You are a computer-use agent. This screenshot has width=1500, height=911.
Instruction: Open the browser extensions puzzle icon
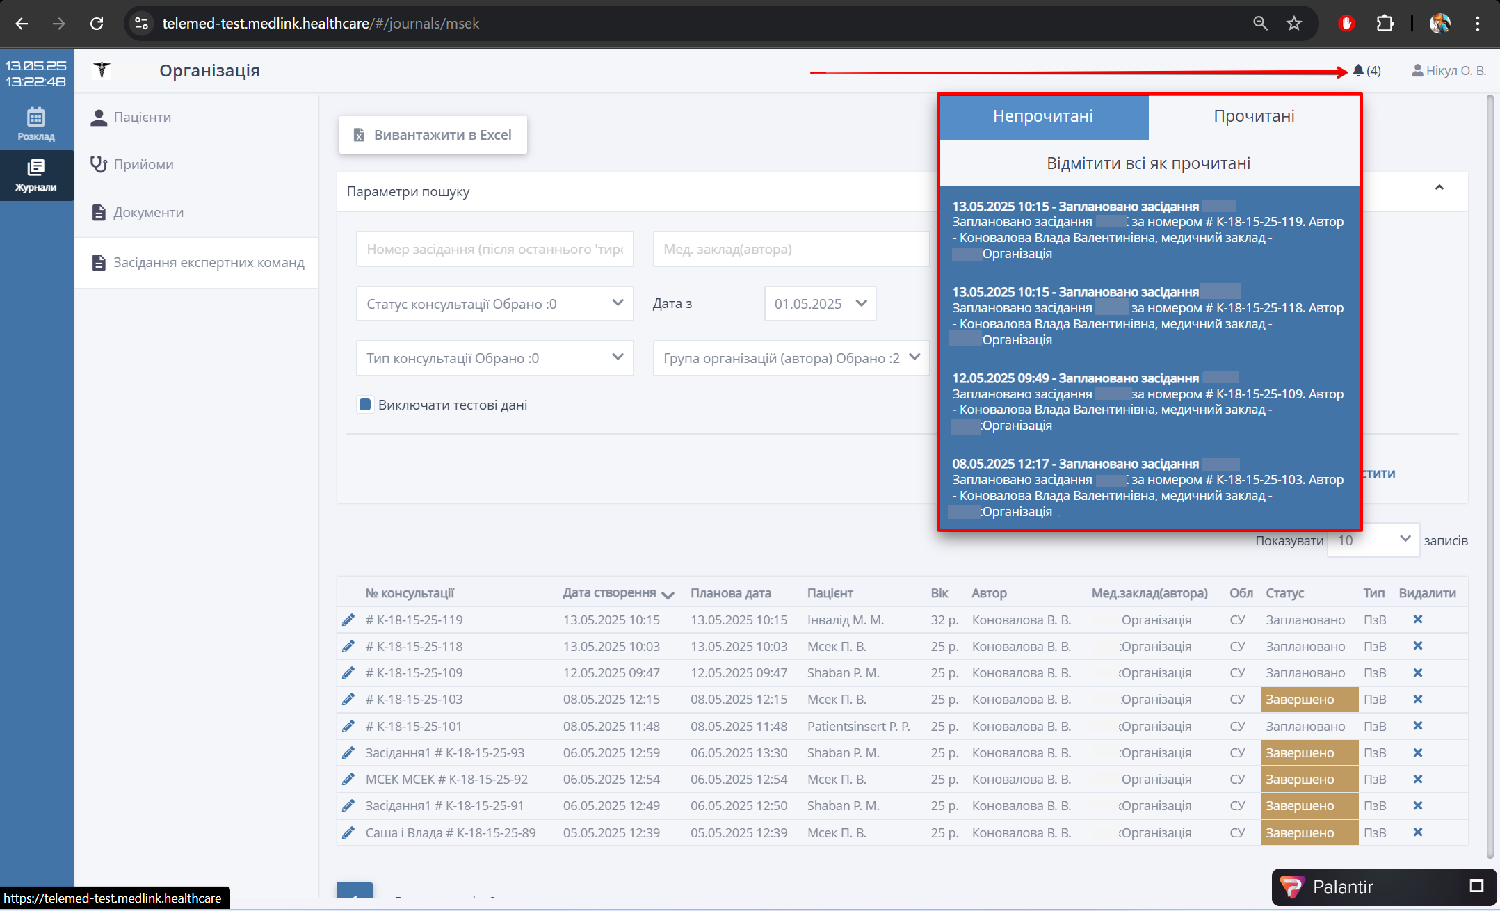(1385, 24)
